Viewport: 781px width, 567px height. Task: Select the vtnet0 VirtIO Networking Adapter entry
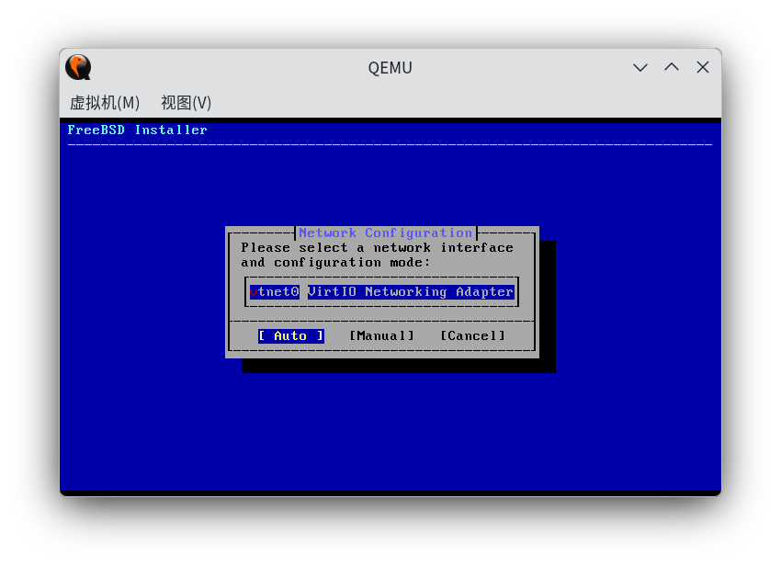tap(380, 291)
